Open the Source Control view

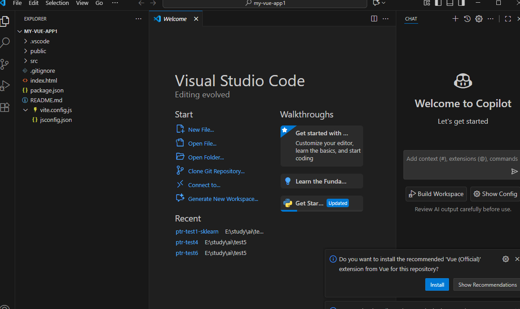(4, 64)
